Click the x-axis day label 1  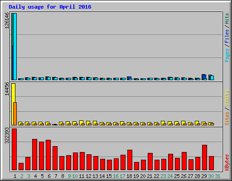(x=15, y=176)
